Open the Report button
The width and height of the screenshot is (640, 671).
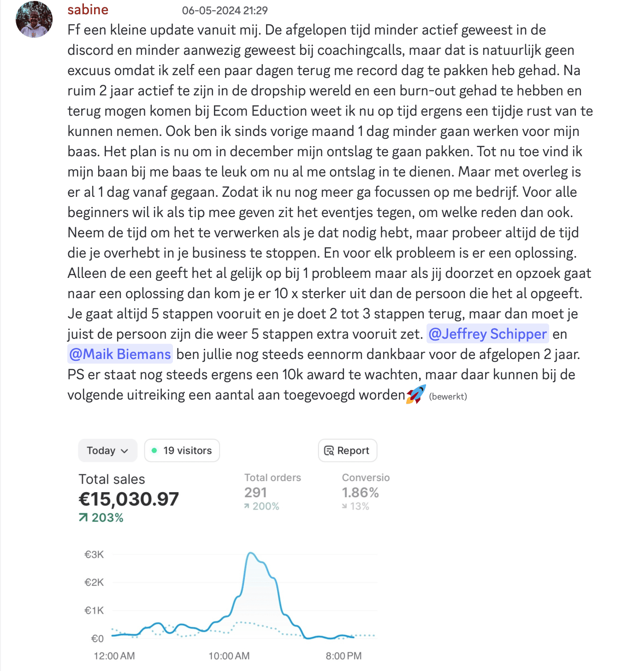(x=347, y=450)
